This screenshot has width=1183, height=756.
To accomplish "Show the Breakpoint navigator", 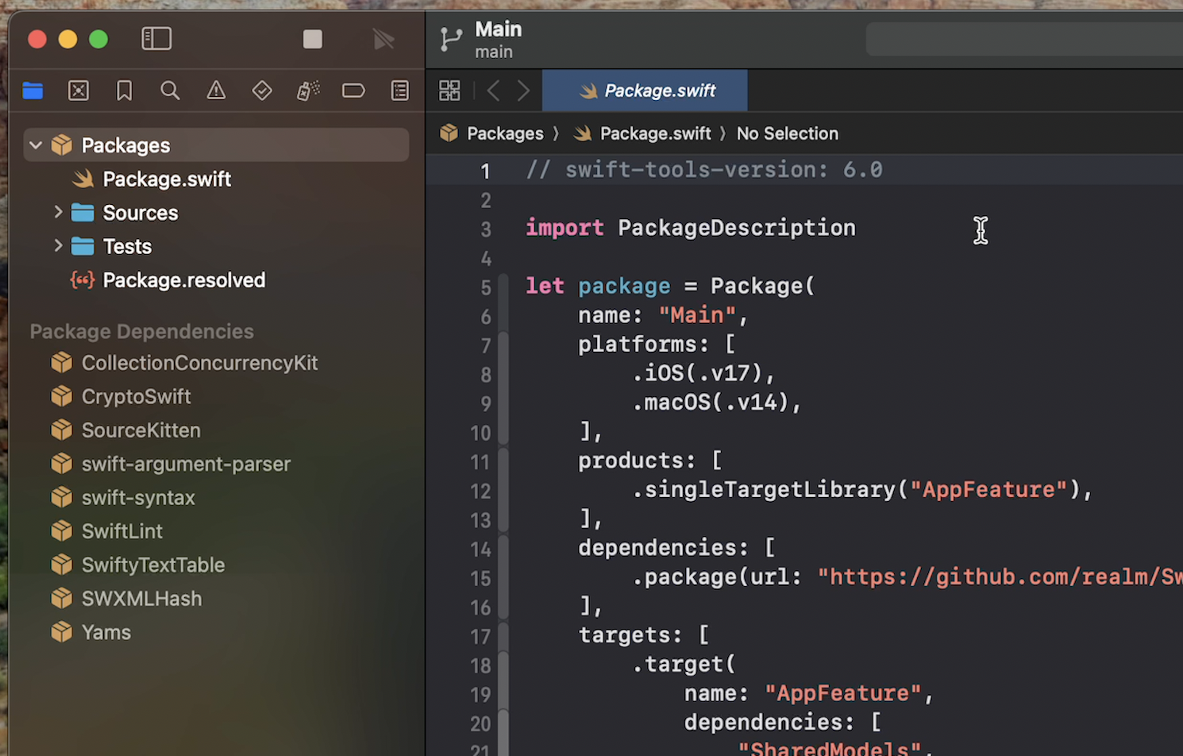I will coord(353,91).
